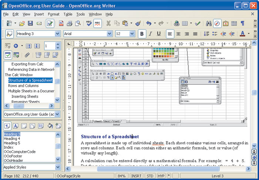Click the Paragraph Styles icon in Styles panel
259x180 pixels.
pos(7,126)
